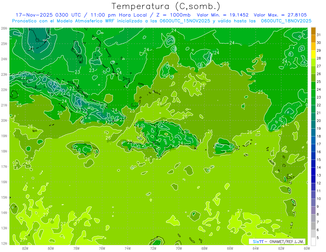Click the '24N' latitude axis label

4,59
